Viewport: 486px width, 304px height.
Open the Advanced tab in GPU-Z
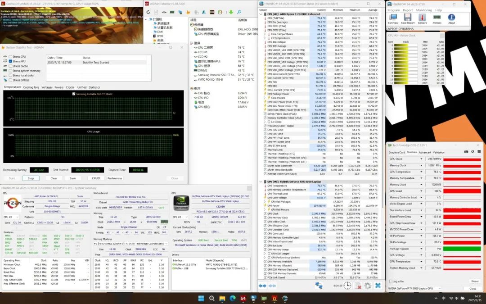point(425,152)
